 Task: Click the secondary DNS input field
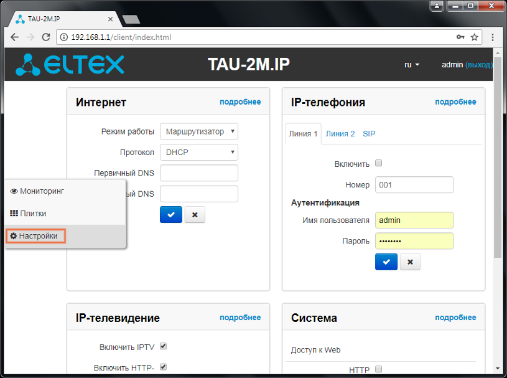click(199, 194)
